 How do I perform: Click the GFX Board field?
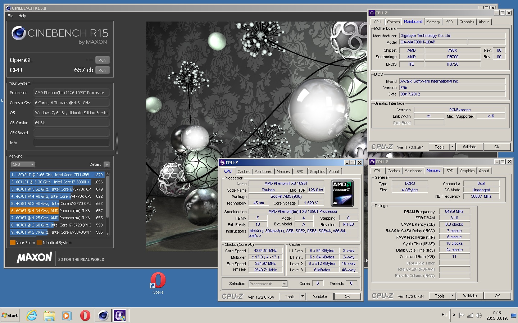tap(72, 133)
